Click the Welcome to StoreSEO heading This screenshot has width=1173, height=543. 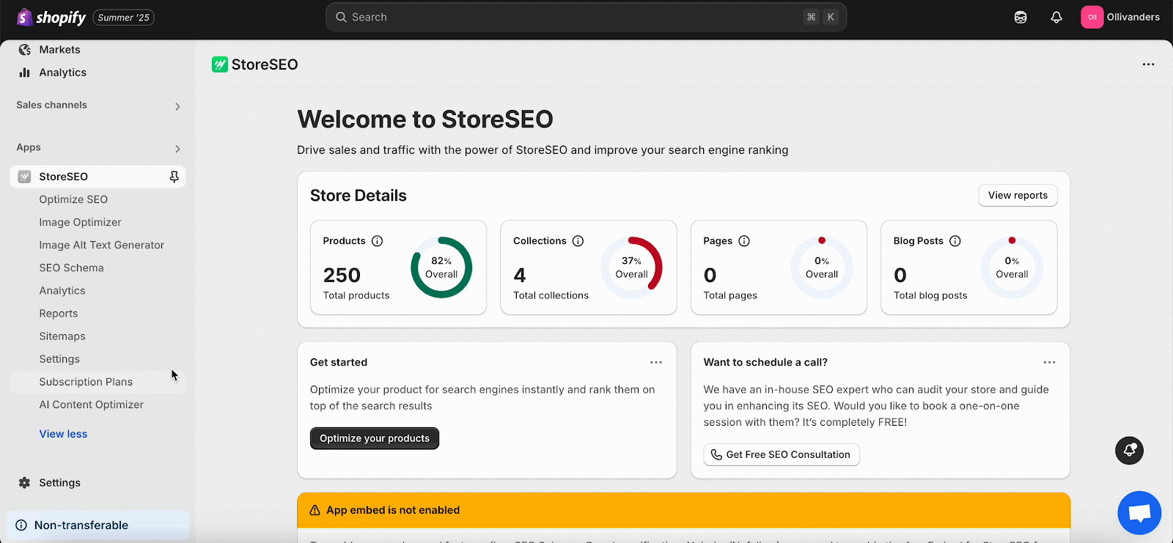click(x=425, y=119)
